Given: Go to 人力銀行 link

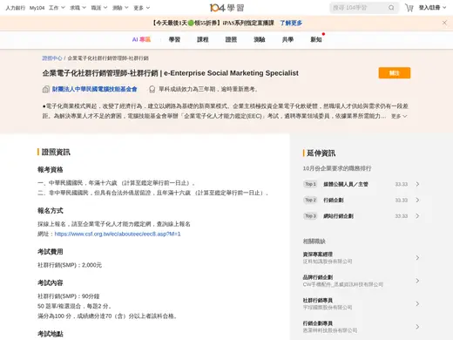Looking at the screenshot, I should pyautogui.click(x=16, y=8).
